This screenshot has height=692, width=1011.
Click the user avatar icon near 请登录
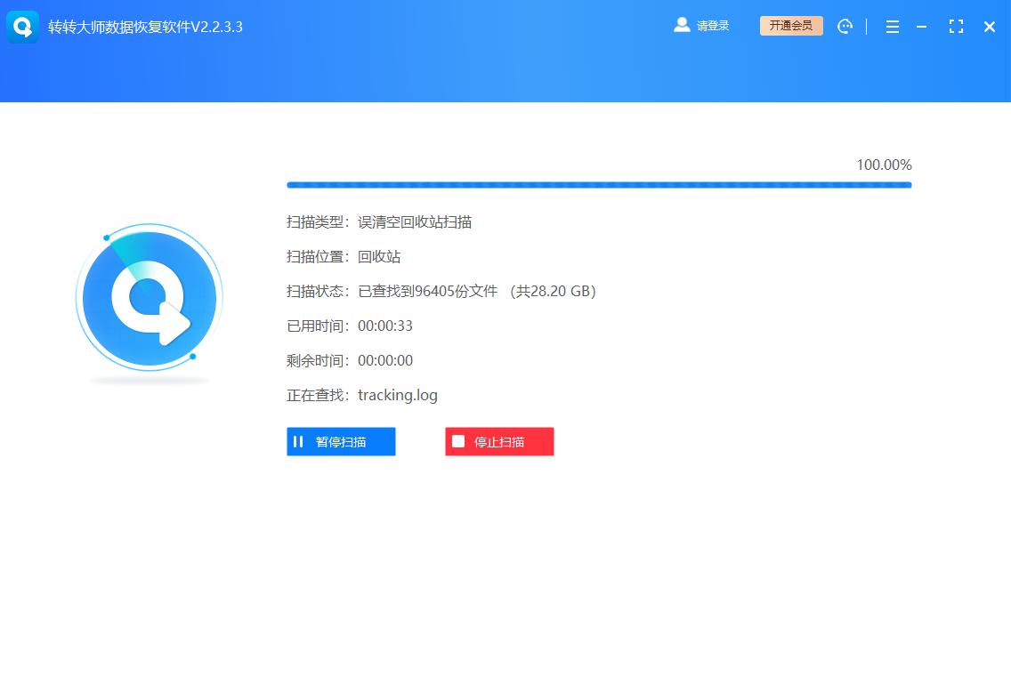coord(682,26)
